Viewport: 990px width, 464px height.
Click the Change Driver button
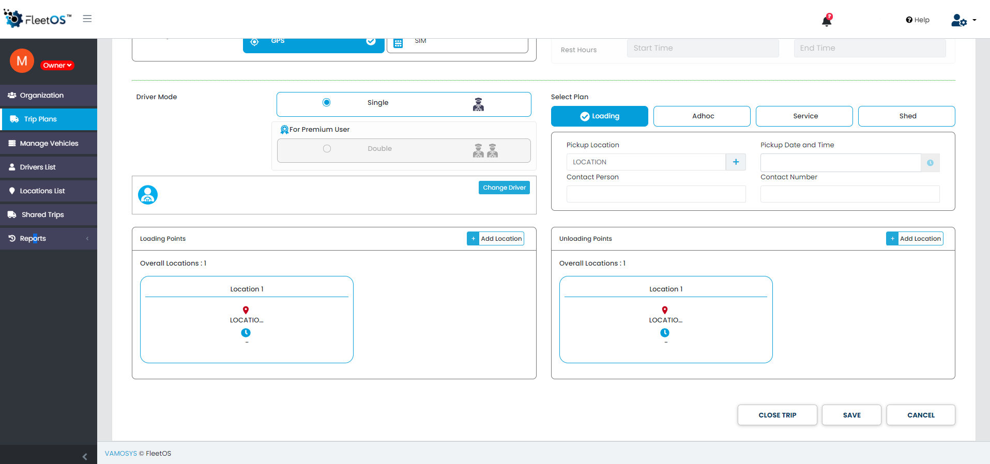[x=504, y=188]
